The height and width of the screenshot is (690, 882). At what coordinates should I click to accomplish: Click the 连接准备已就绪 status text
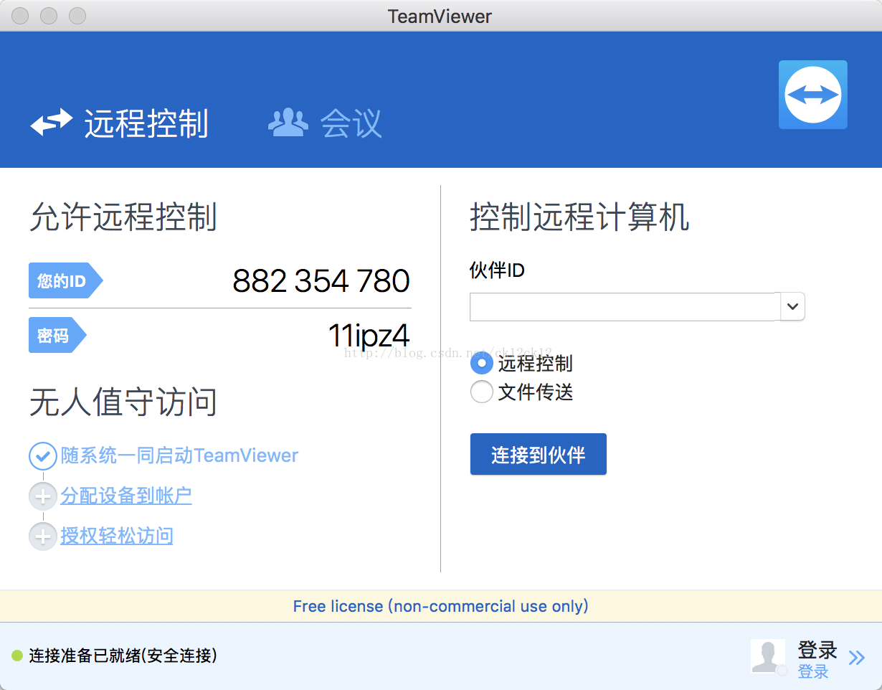123,656
